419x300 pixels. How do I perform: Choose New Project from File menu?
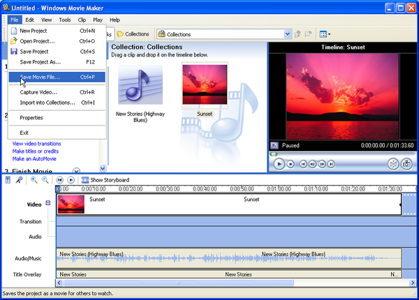[57, 31]
